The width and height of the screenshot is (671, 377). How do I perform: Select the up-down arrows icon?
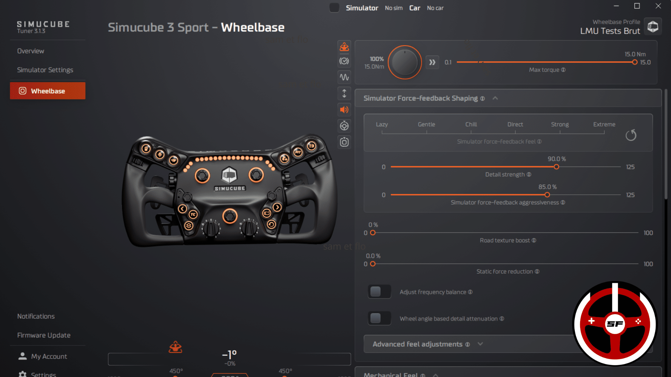tap(344, 93)
